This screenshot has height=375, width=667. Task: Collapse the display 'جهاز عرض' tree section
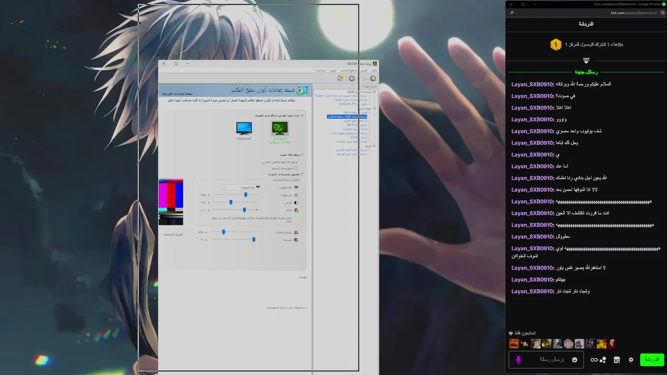374,108
